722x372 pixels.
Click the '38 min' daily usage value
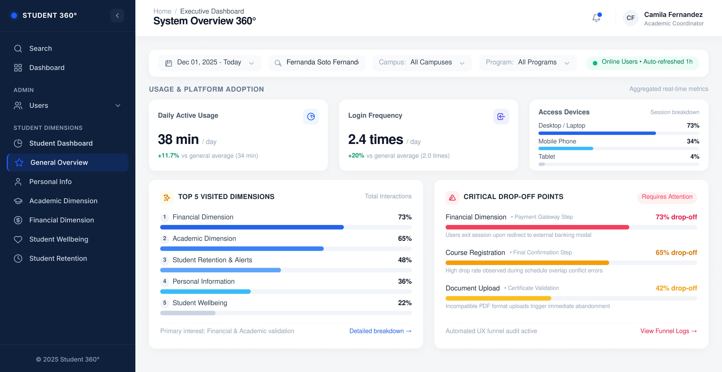click(x=178, y=139)
